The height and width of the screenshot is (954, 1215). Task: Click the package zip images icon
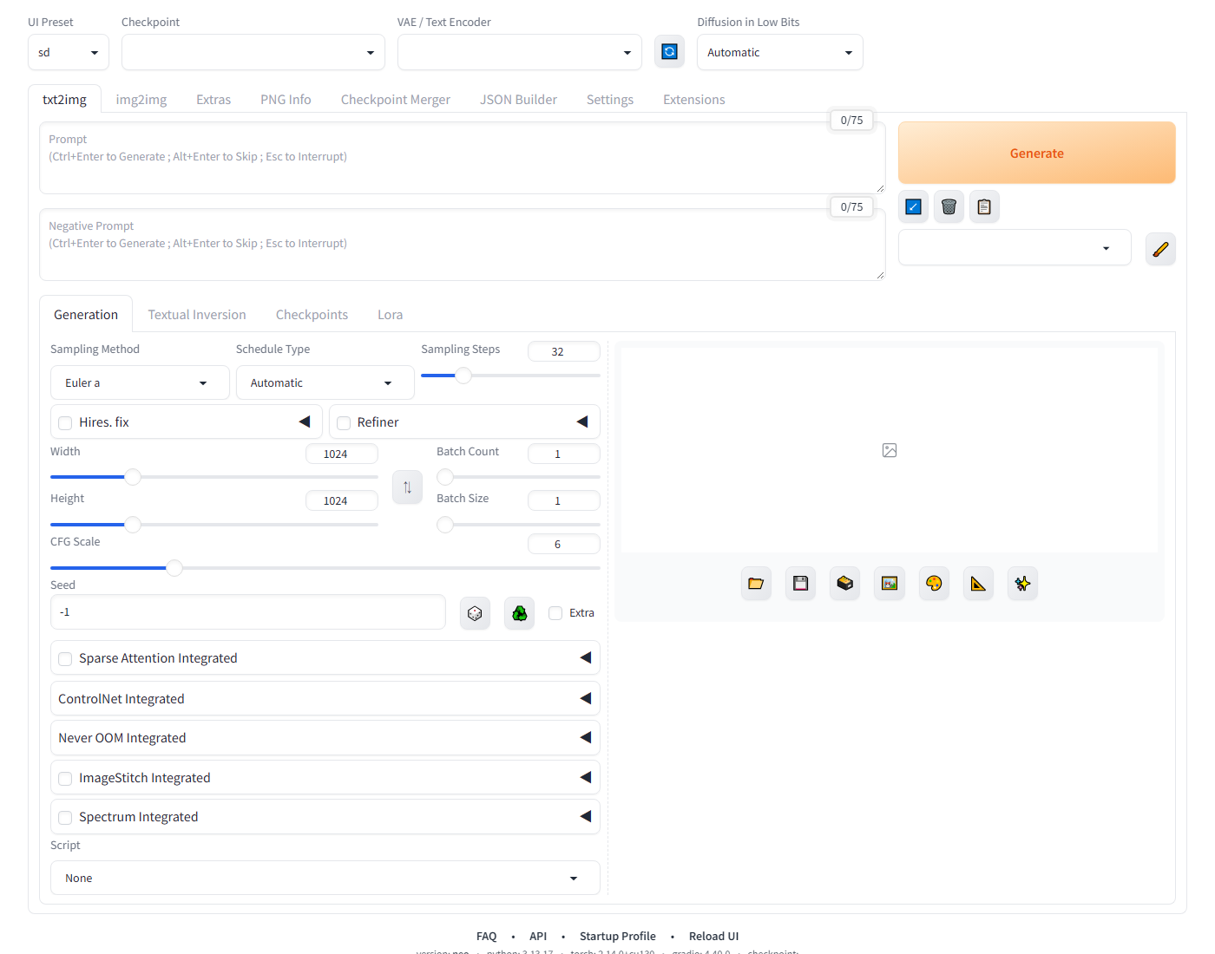point(844,584)
